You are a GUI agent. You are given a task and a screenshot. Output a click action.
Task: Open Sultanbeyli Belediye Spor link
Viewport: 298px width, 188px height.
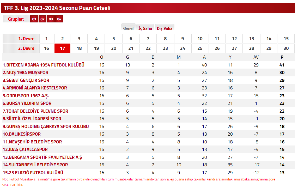[x=35, y=165]
